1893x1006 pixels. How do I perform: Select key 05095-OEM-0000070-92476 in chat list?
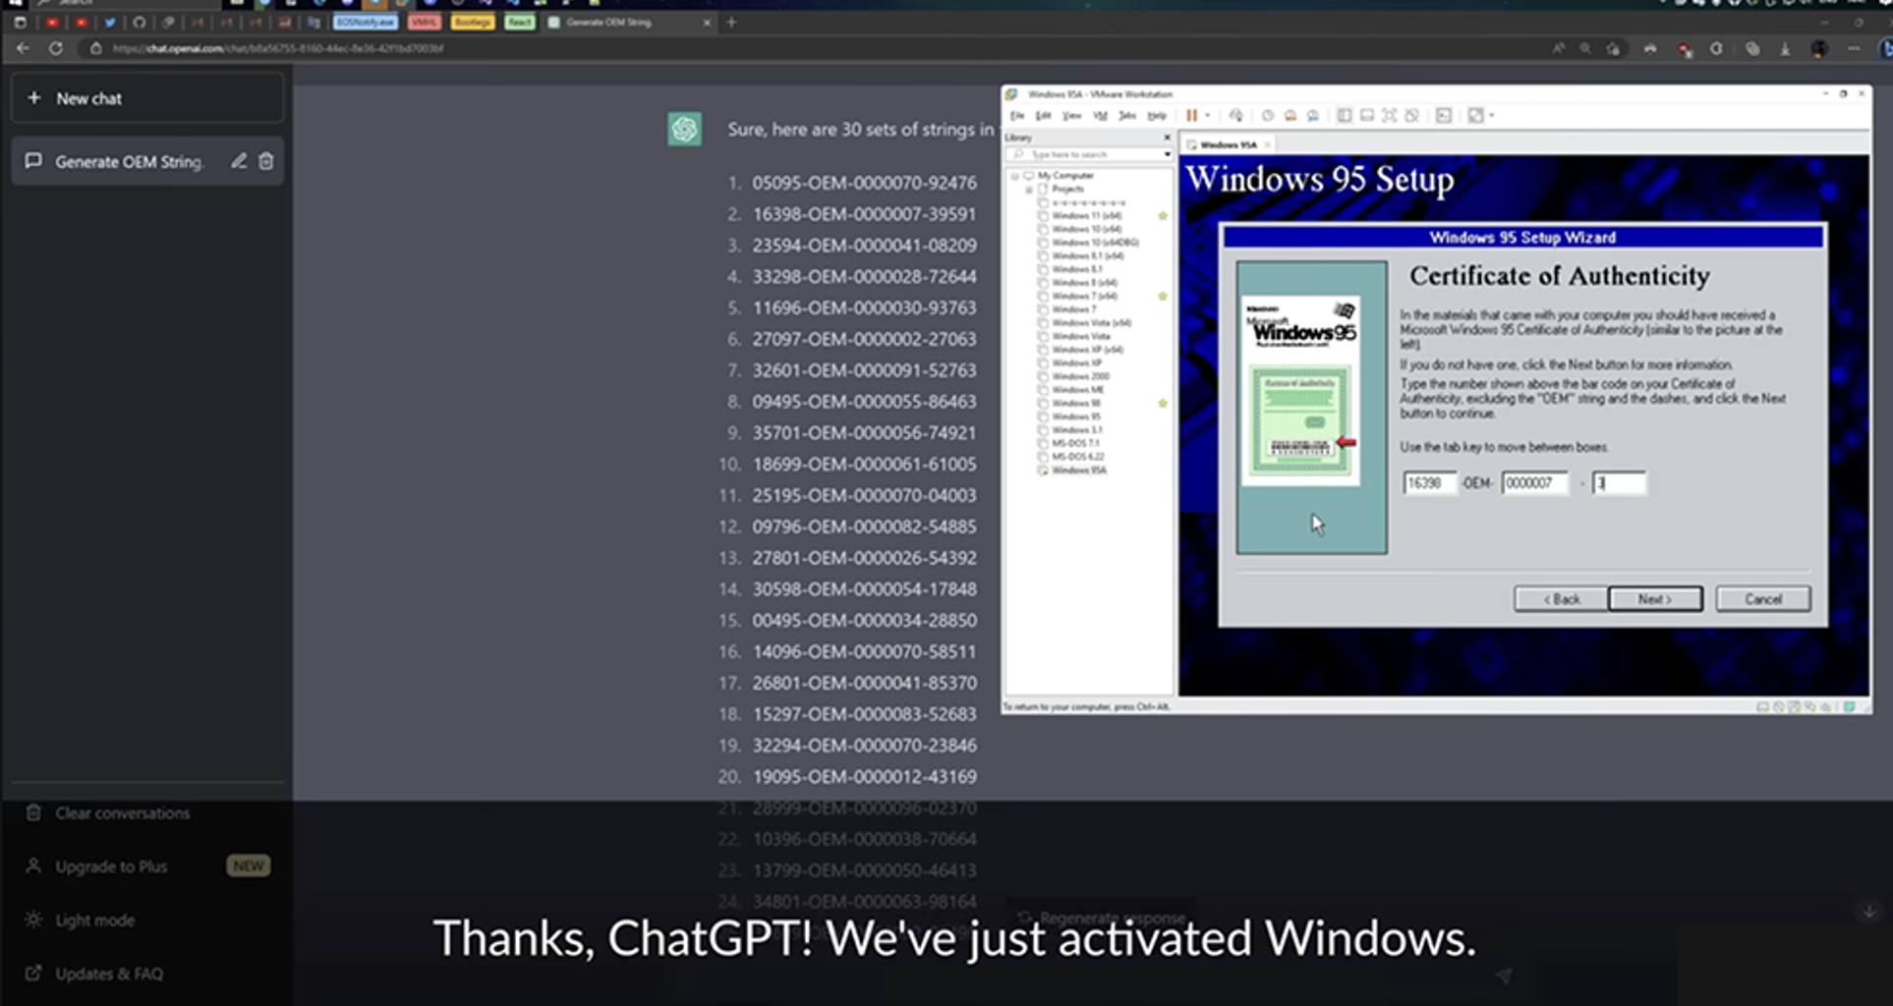(865, 183)
